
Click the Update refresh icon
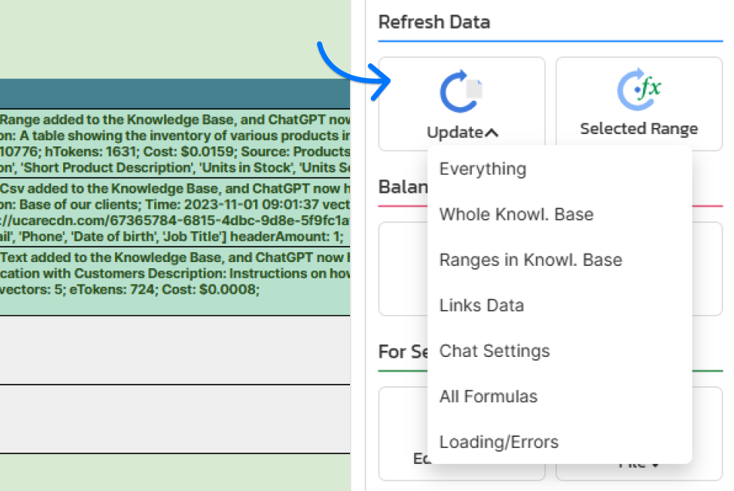461,91
